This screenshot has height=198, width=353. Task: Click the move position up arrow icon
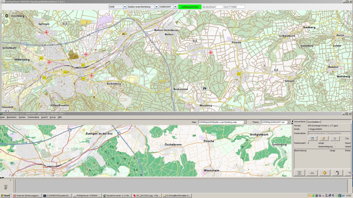(312, 173)
